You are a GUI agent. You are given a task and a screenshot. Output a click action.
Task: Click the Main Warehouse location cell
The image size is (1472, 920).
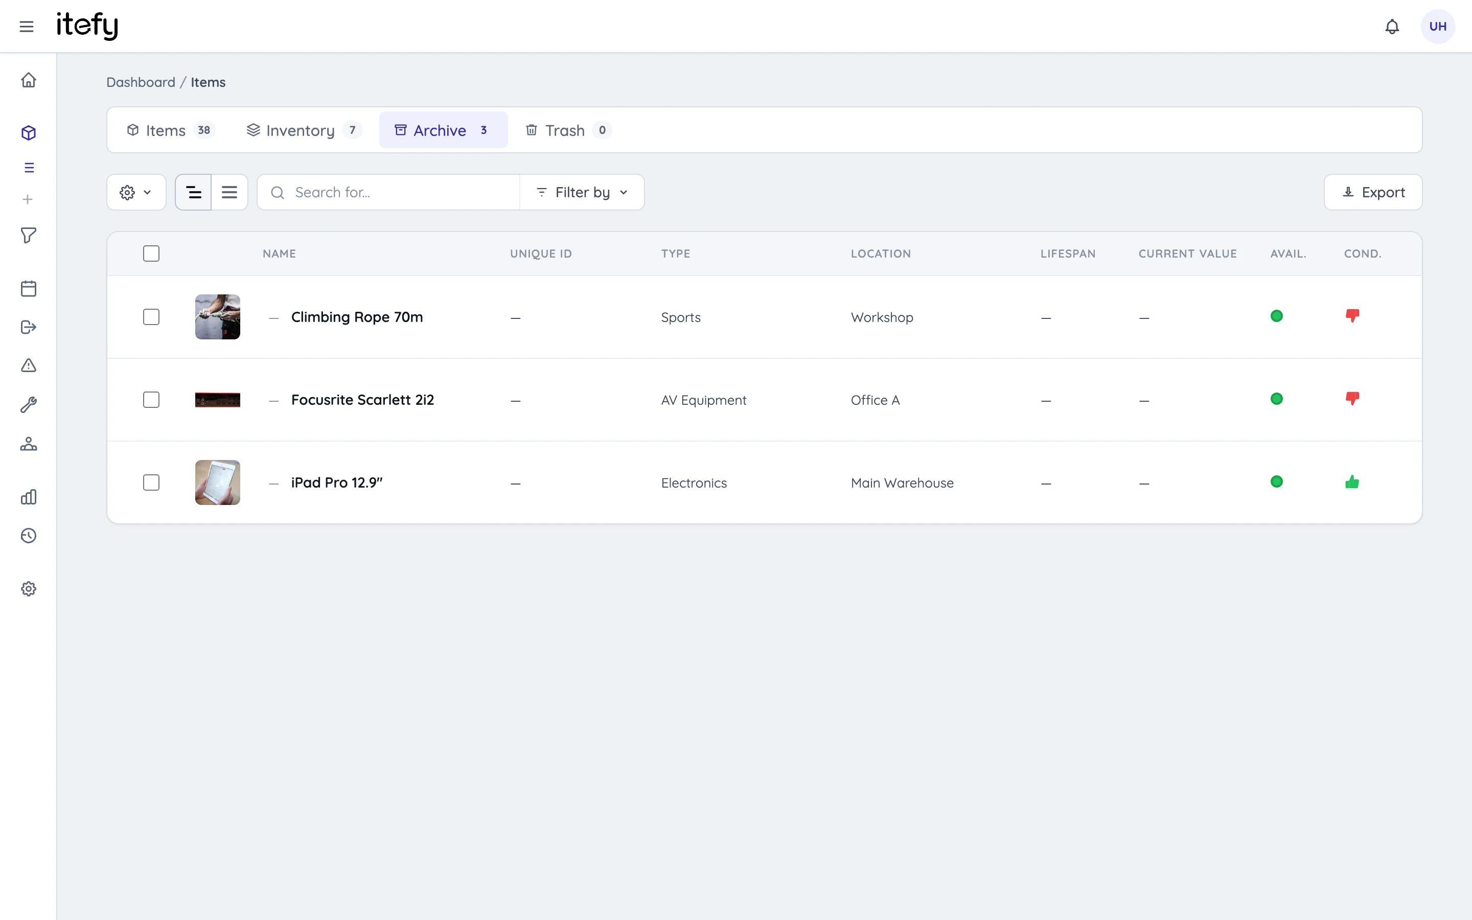click(902, 483)
